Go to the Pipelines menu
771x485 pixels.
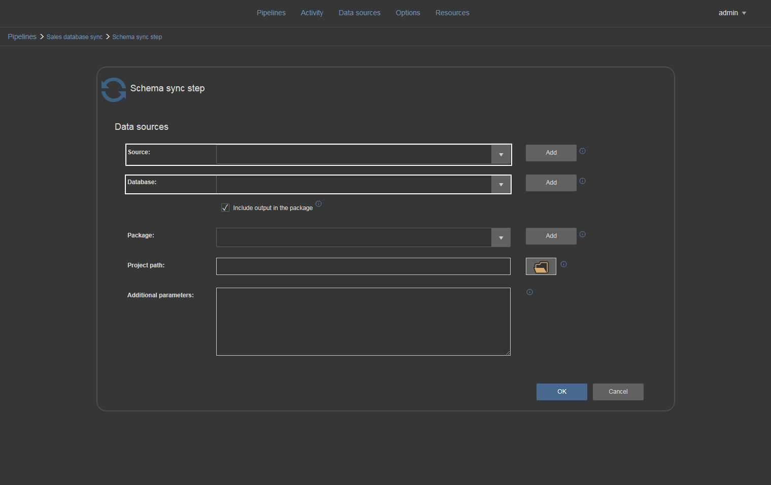coord(271,13)
